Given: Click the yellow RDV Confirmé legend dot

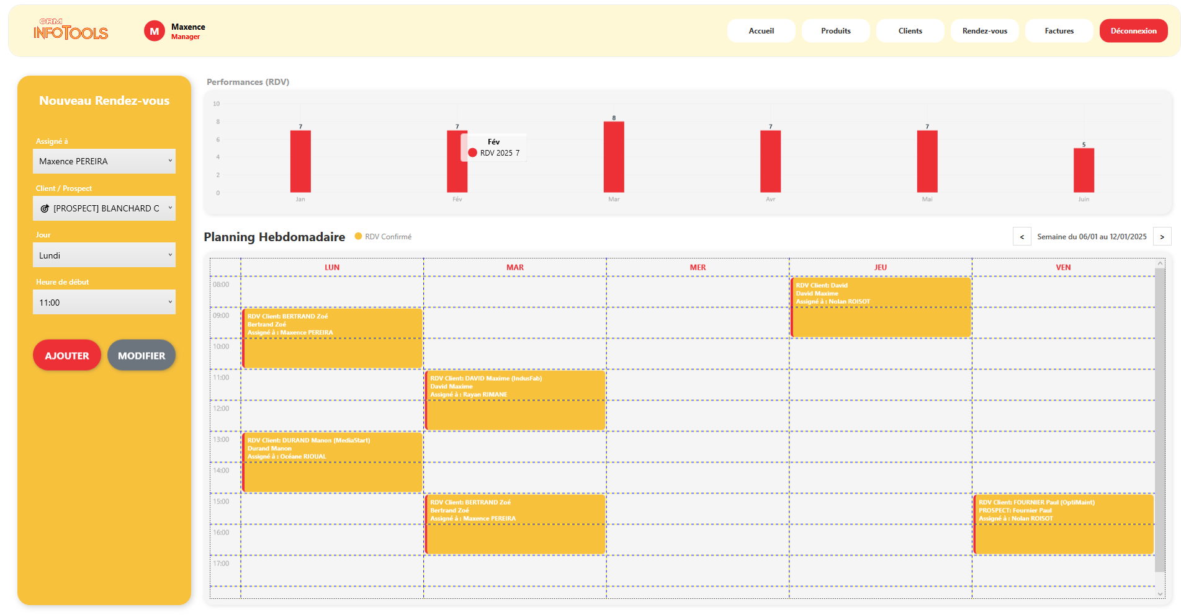Looking at the screenshot, I should point(358,236).
